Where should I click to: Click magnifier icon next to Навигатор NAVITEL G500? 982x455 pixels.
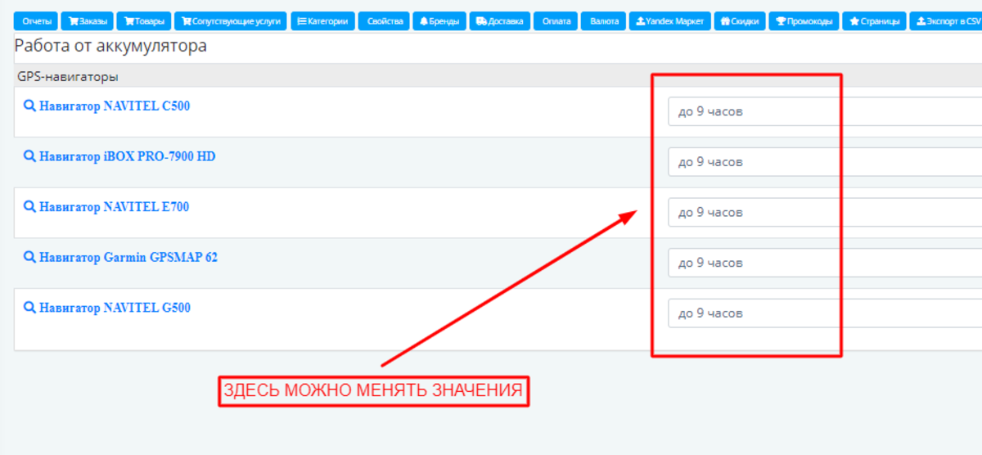click(x=29, y=309)
